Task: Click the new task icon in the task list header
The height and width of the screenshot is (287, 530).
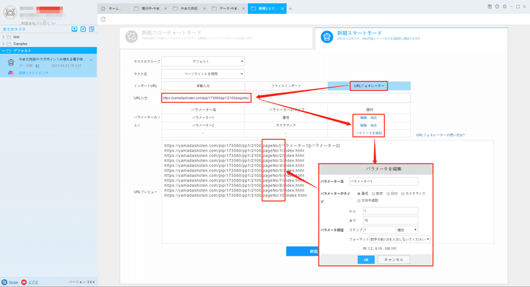Action: pos(83,29)
